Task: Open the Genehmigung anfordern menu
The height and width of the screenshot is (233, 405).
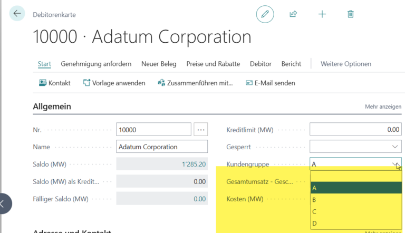Action: [x=96, y=64]
